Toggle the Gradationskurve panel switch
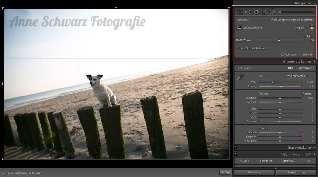 pyautogui.click(x=235, y=147)
